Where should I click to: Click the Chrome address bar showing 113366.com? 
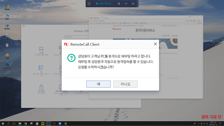(x=141, y=21)
